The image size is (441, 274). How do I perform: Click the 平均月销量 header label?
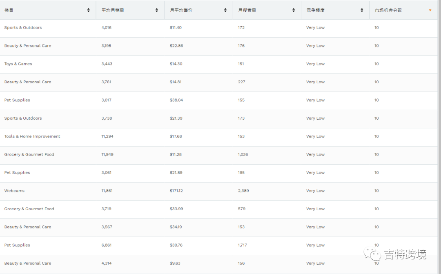(113, 10)
